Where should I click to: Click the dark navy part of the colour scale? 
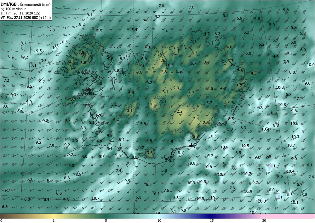[x=210, y=216]
